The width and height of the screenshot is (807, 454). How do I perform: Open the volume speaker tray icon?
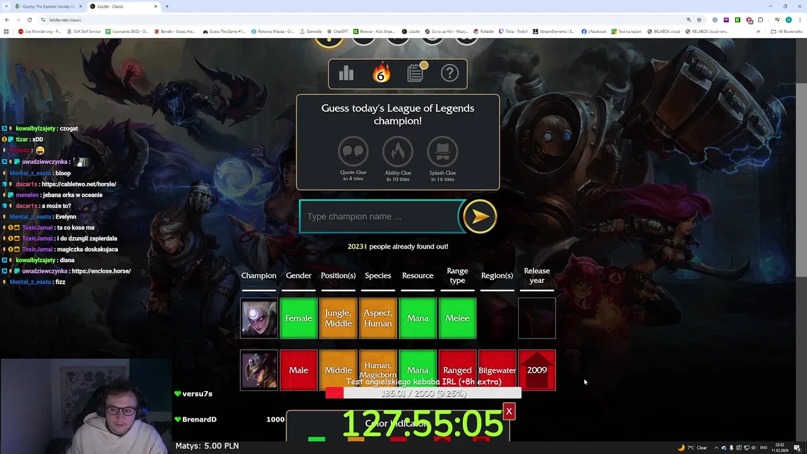(x=754, y=448)
